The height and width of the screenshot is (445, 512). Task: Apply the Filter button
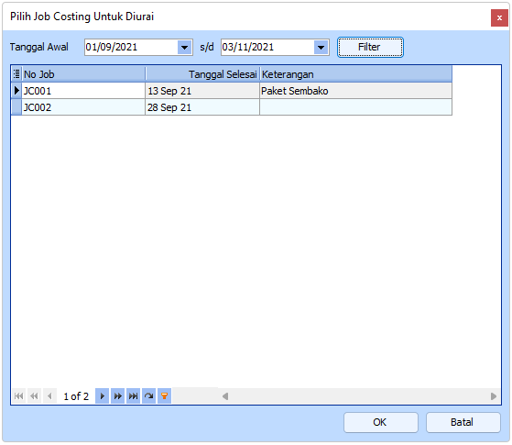pyautogui.click(x=370, y=47)
